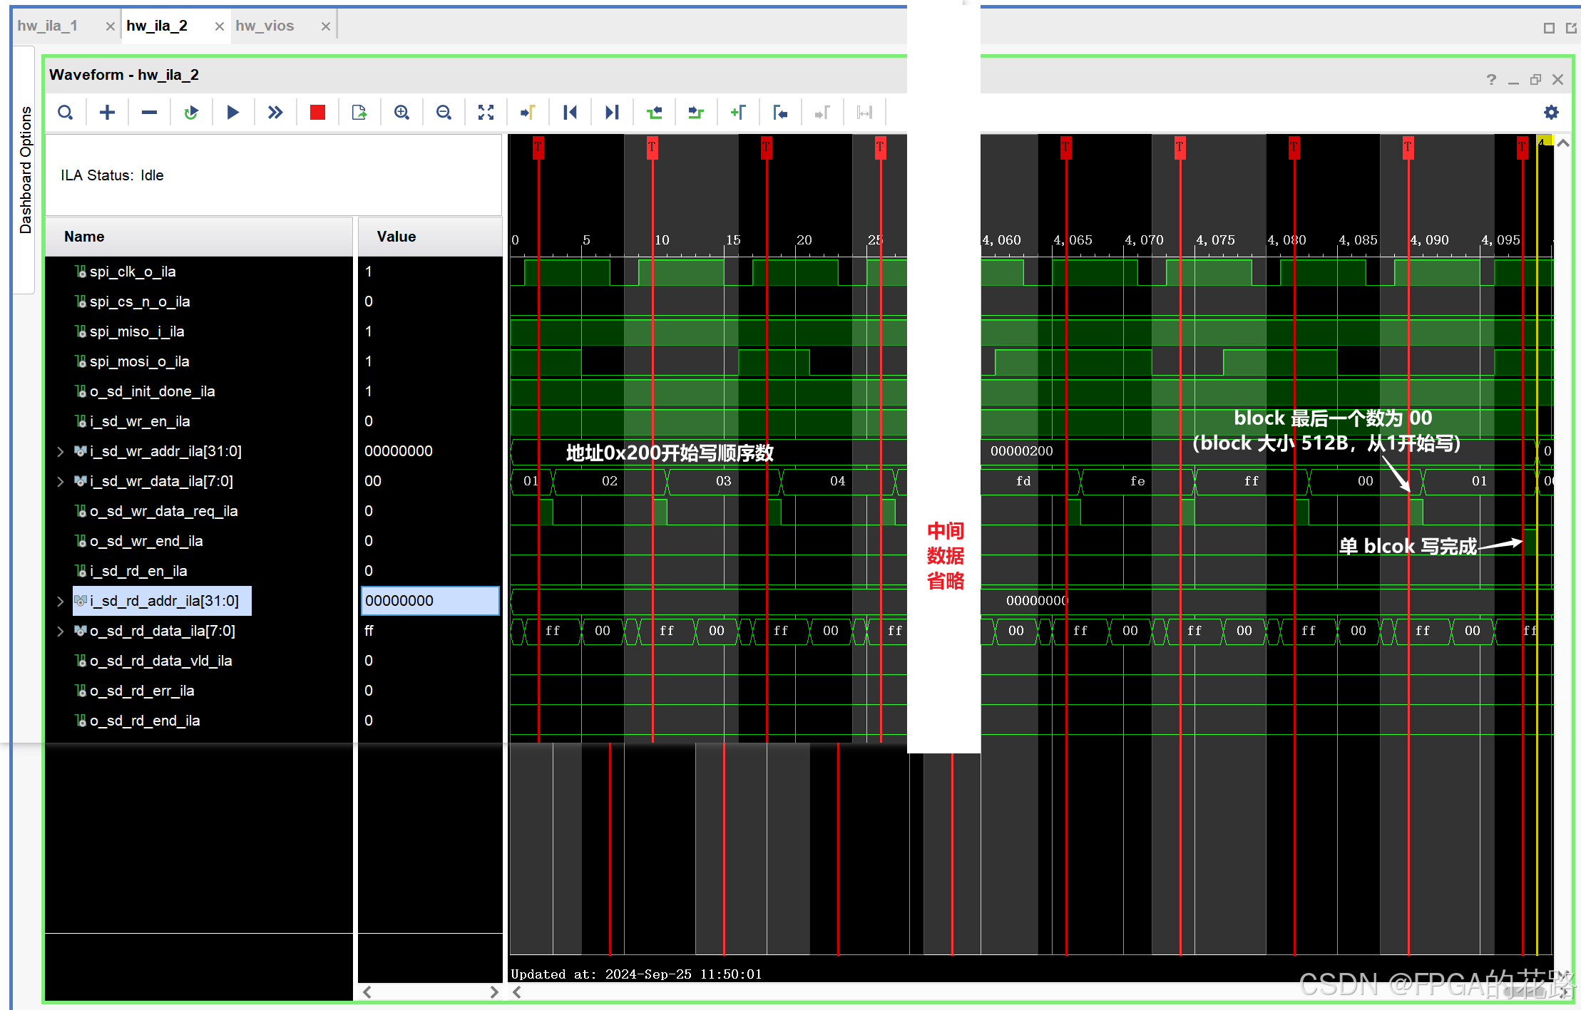Expand the i_sd_wr_addr_ila[31:0] bus
The height and width of the screenshot is (1010, 1581).
pyautogui.click(x=61, y=451)
